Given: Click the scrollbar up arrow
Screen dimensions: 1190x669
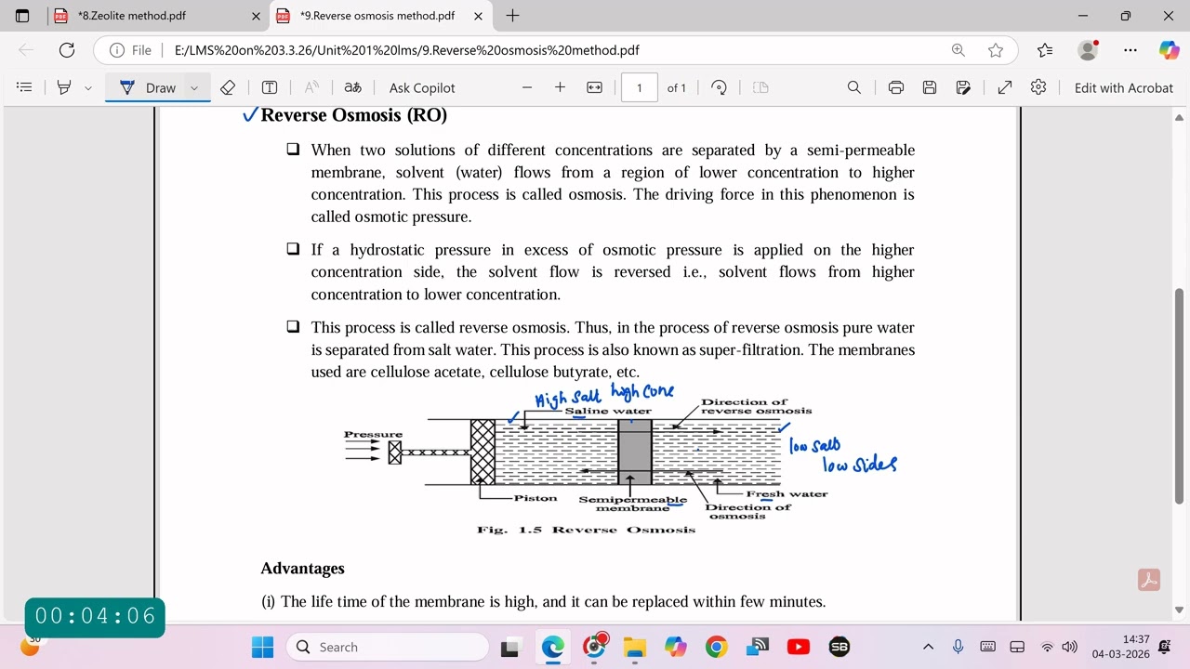Looking at the screenshot, I should click(x=1180, y=116).
